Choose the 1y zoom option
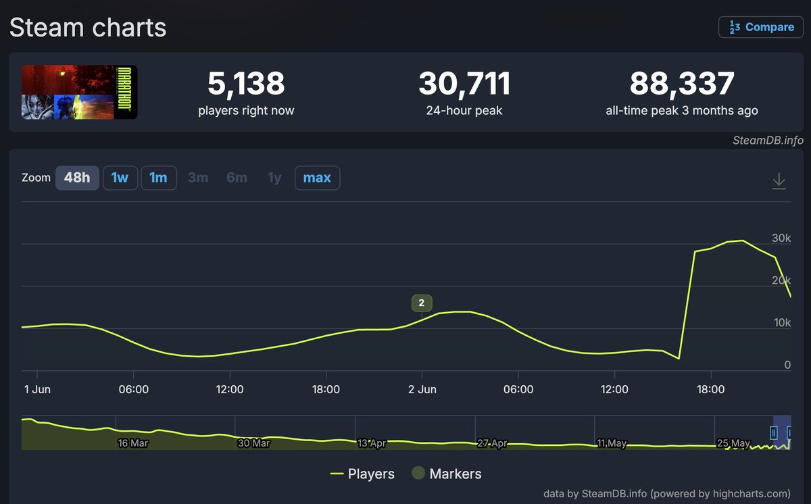The height and width of the screenshot is (504, 811). click(274, 178)
